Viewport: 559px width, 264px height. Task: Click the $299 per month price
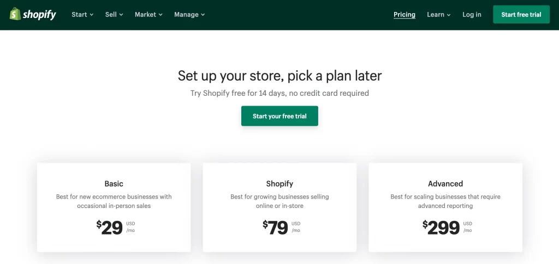coord(442,227)
